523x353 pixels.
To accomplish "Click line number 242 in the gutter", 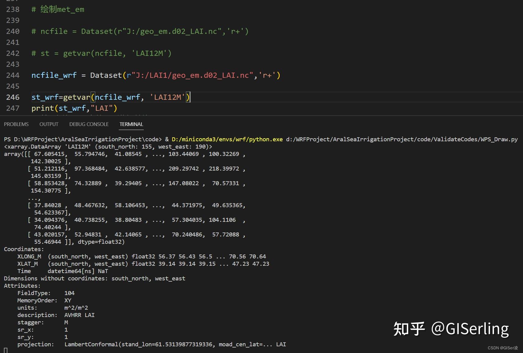I will pos(13,53).
